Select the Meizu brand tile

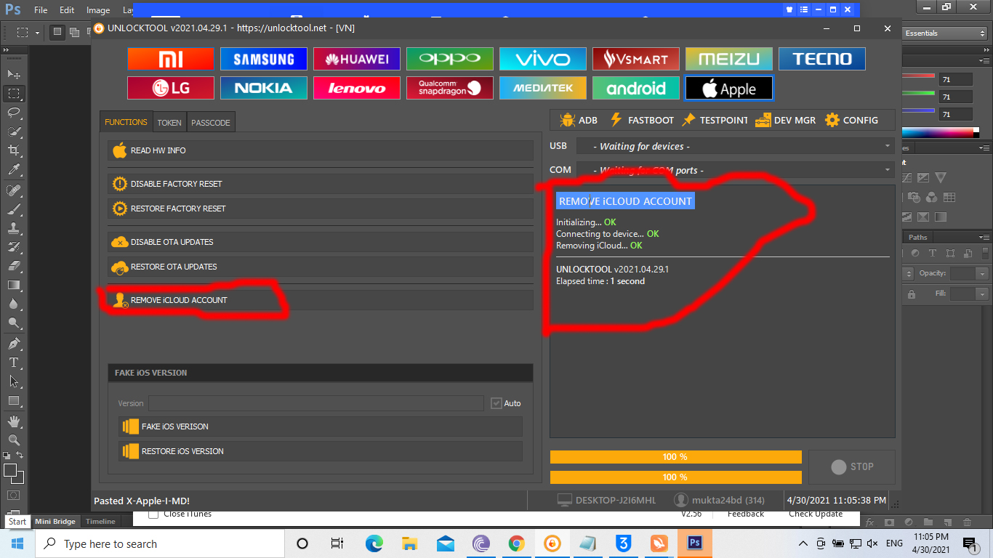[x=729, y=59]
